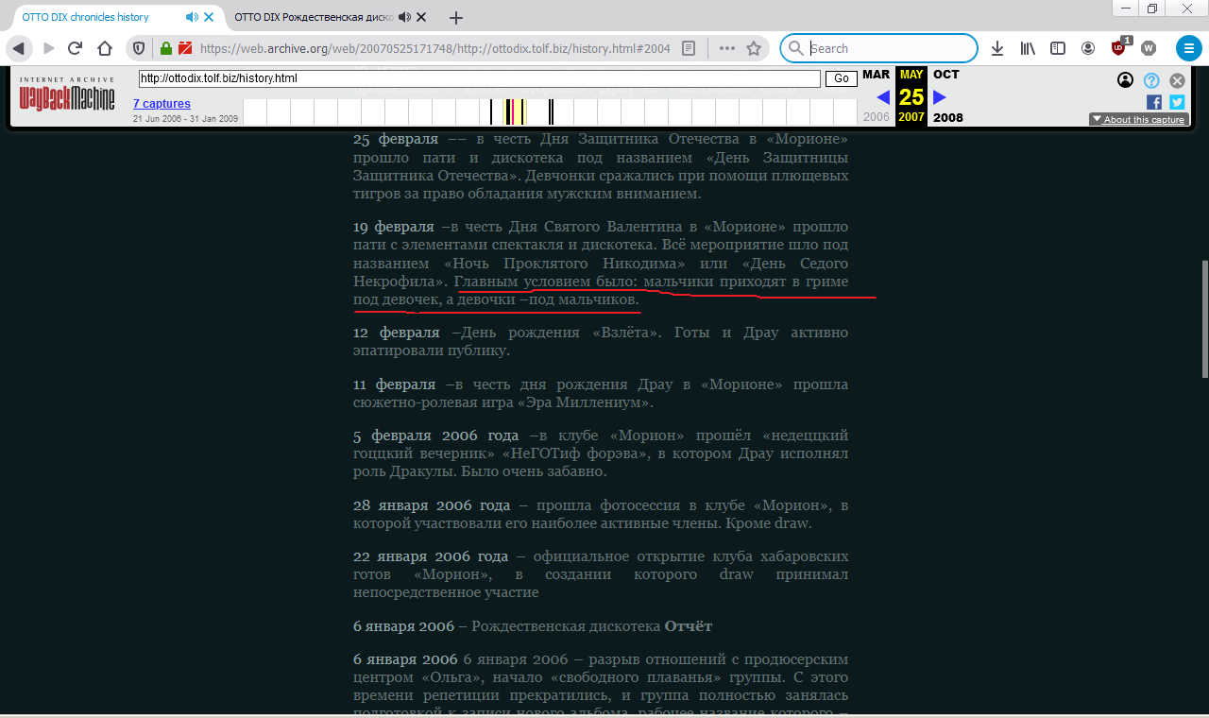Click the date text 5 февраля 2006 года
The height and width of the screenshot is (718, 1209).
pos(436,436)
